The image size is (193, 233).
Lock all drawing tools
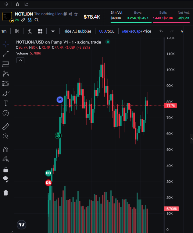(6, 170)
